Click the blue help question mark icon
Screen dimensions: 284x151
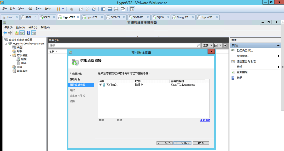tap(28, 33)
